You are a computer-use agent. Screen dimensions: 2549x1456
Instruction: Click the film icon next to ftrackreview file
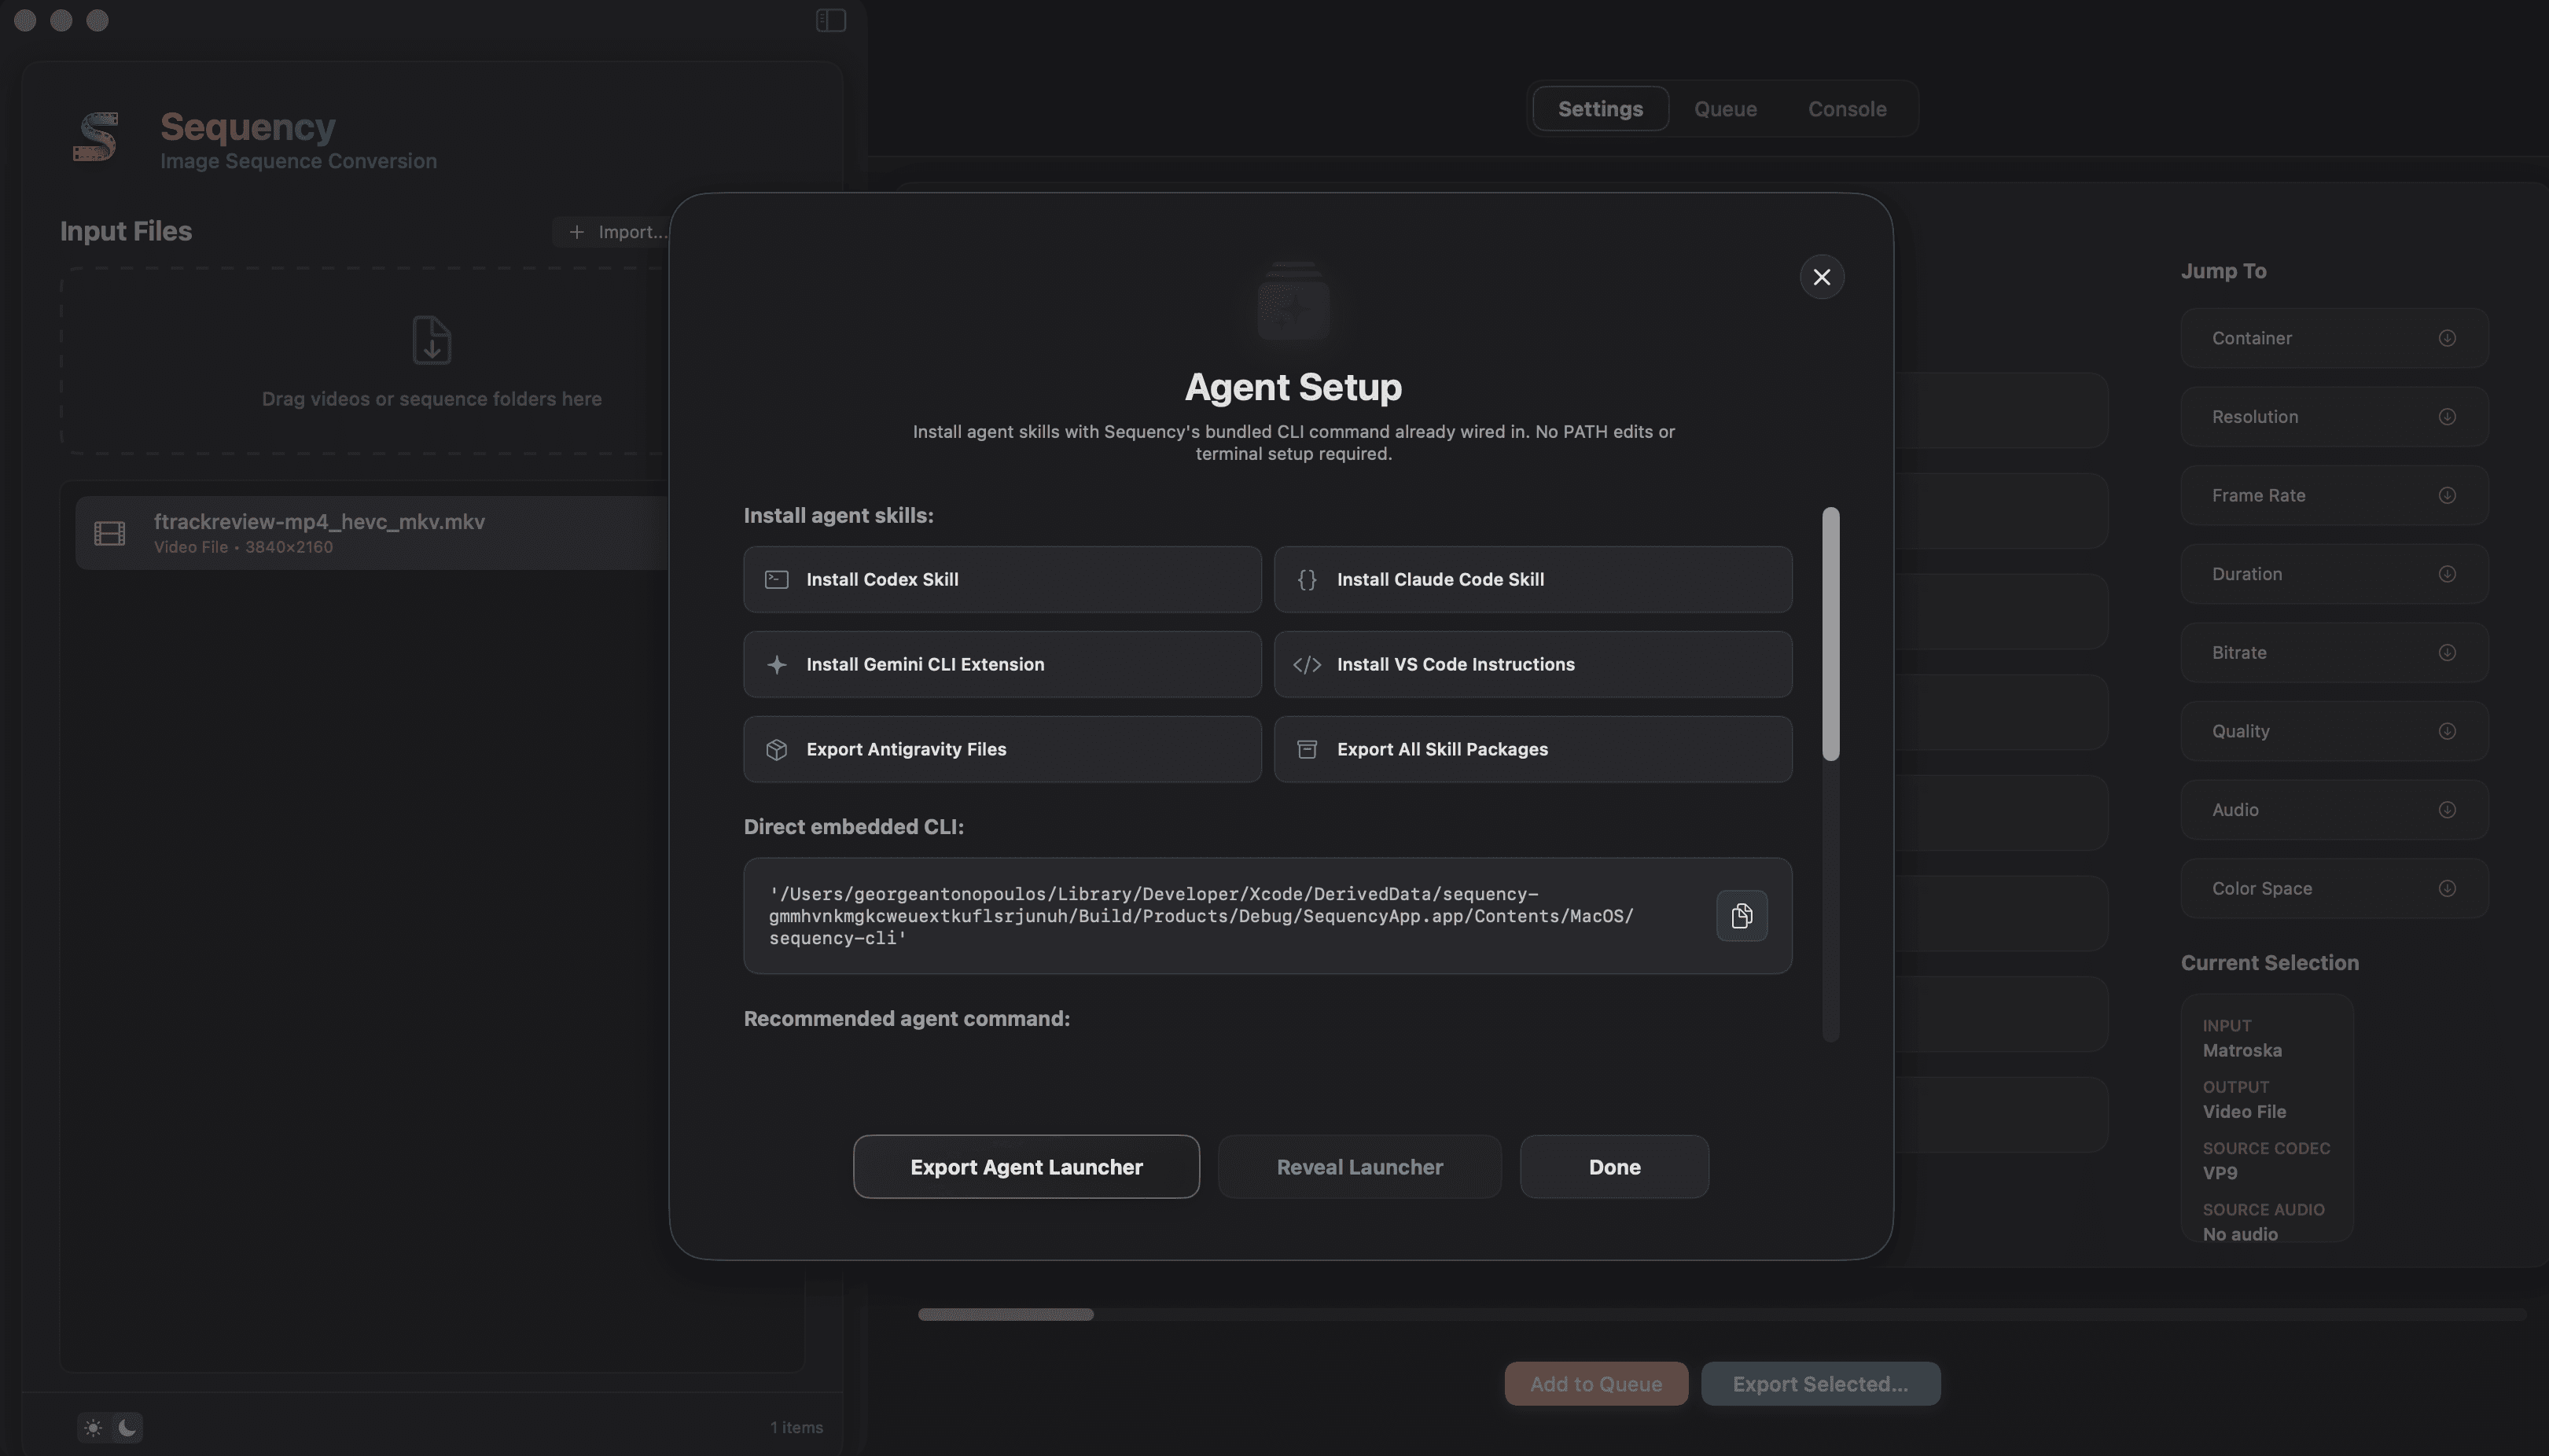[110, 533]
